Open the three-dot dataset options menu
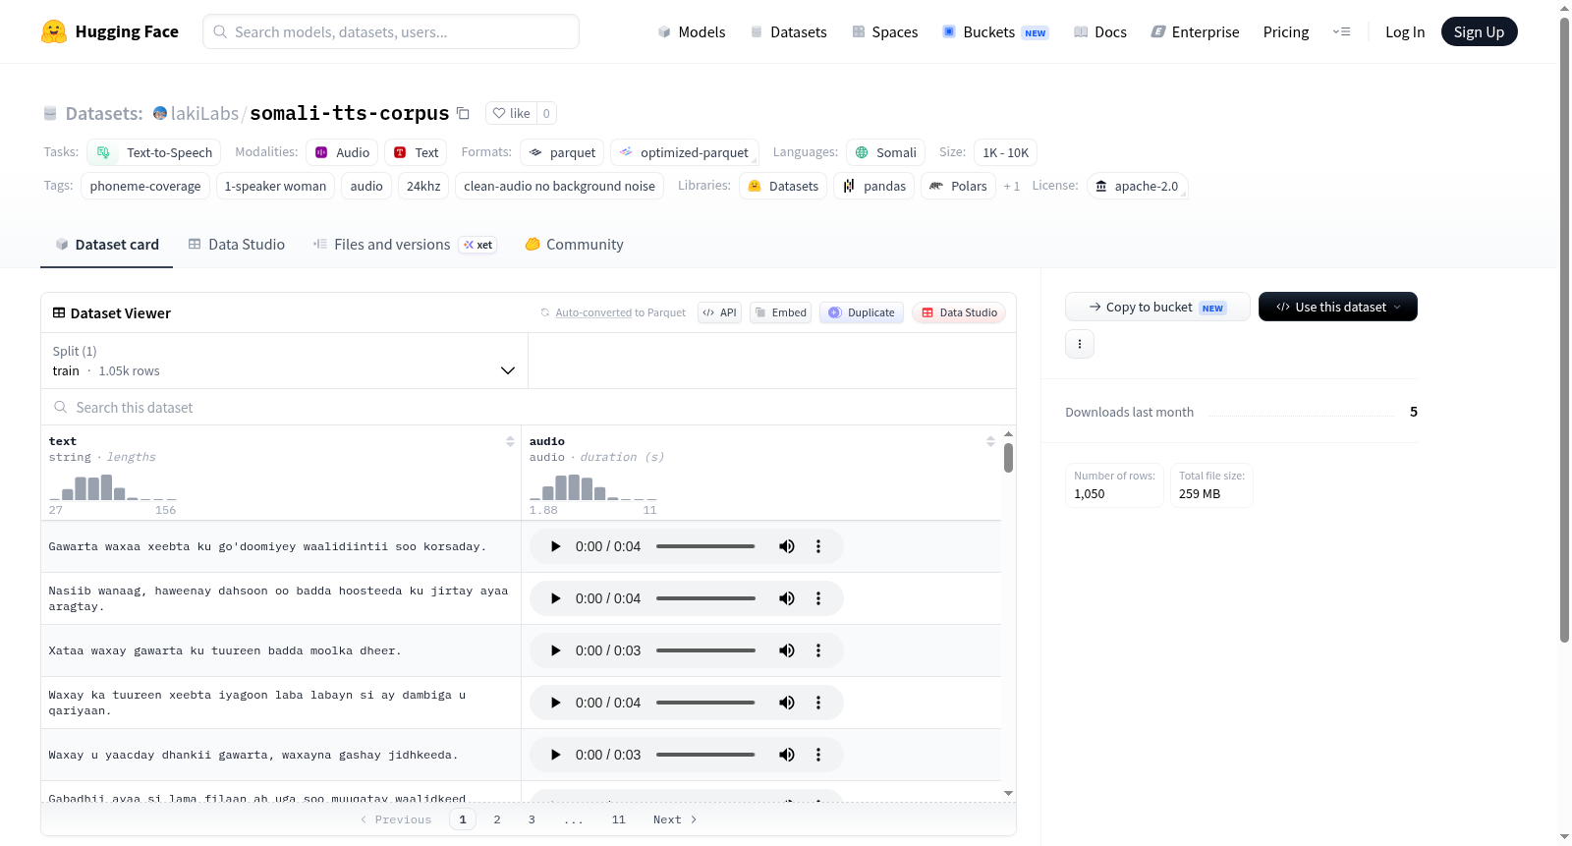 tap(1080, 344)
